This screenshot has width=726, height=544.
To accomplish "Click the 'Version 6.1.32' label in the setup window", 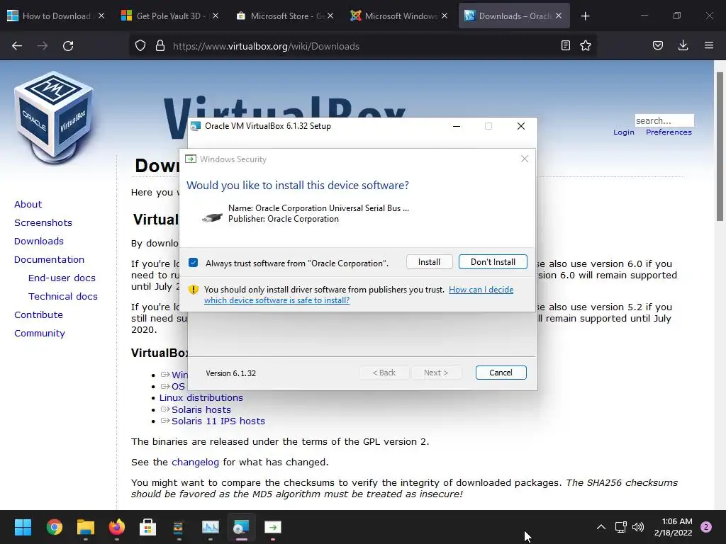I will point(230,373).
